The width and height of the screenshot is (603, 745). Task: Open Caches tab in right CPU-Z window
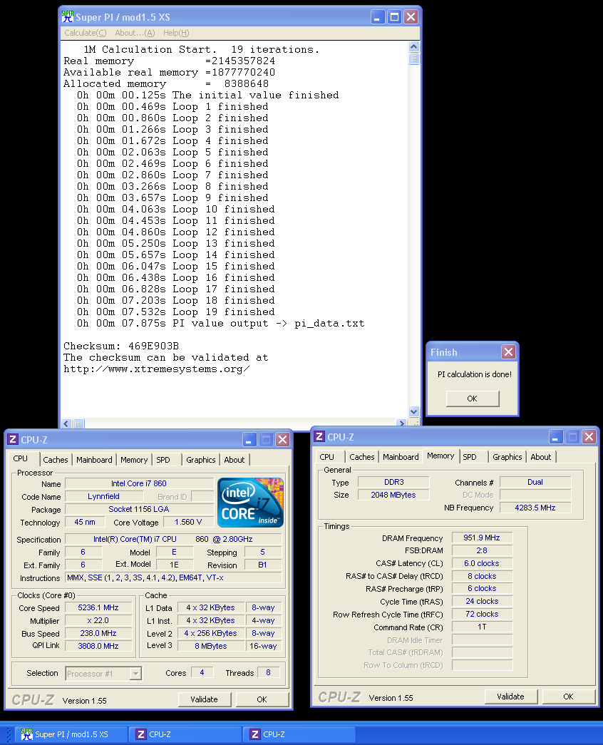tap(362, 457)
